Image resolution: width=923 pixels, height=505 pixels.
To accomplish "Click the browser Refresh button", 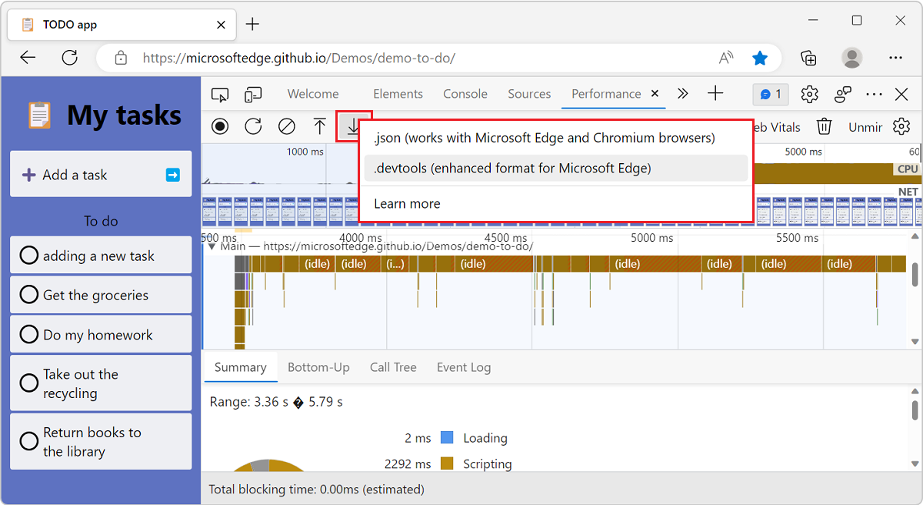I will 70,58.
